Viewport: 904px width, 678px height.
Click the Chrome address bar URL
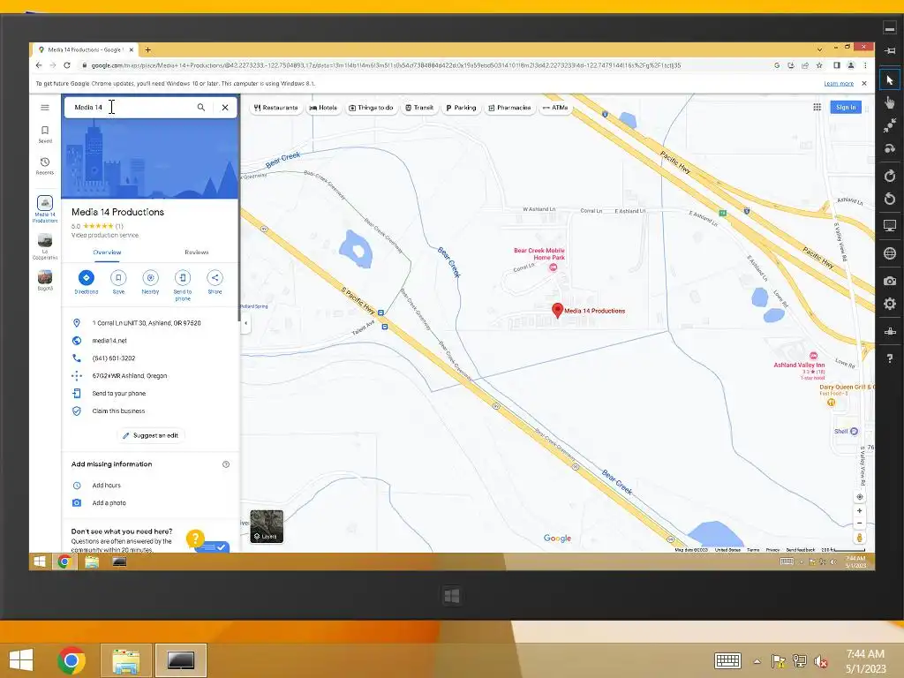pos(386,65)
